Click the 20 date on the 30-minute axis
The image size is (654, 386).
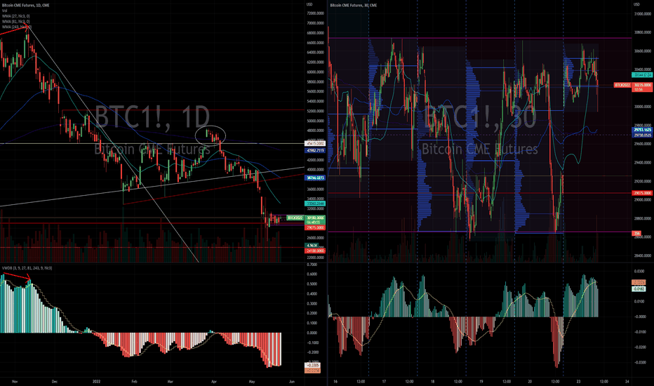pyautogui.click(x=530, y=381)
